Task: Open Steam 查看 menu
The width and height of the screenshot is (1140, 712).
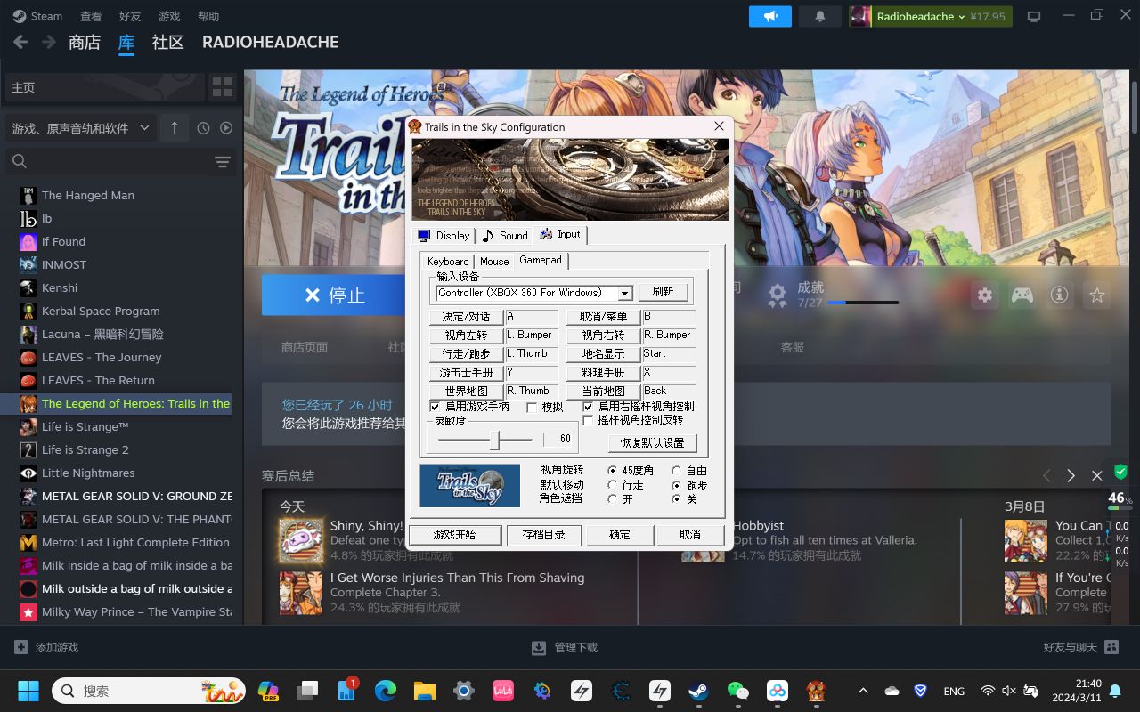Action: point(91,16)
